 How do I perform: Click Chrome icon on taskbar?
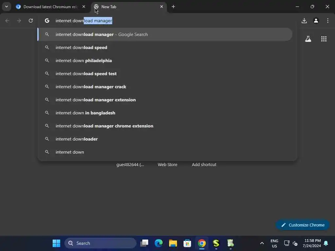click(x=202, y=243)
